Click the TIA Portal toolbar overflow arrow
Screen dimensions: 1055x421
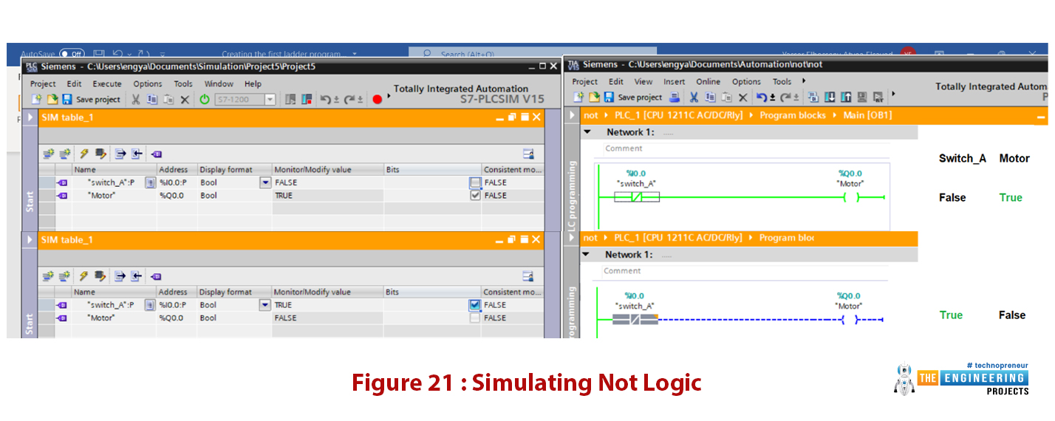tap(892, 95)
